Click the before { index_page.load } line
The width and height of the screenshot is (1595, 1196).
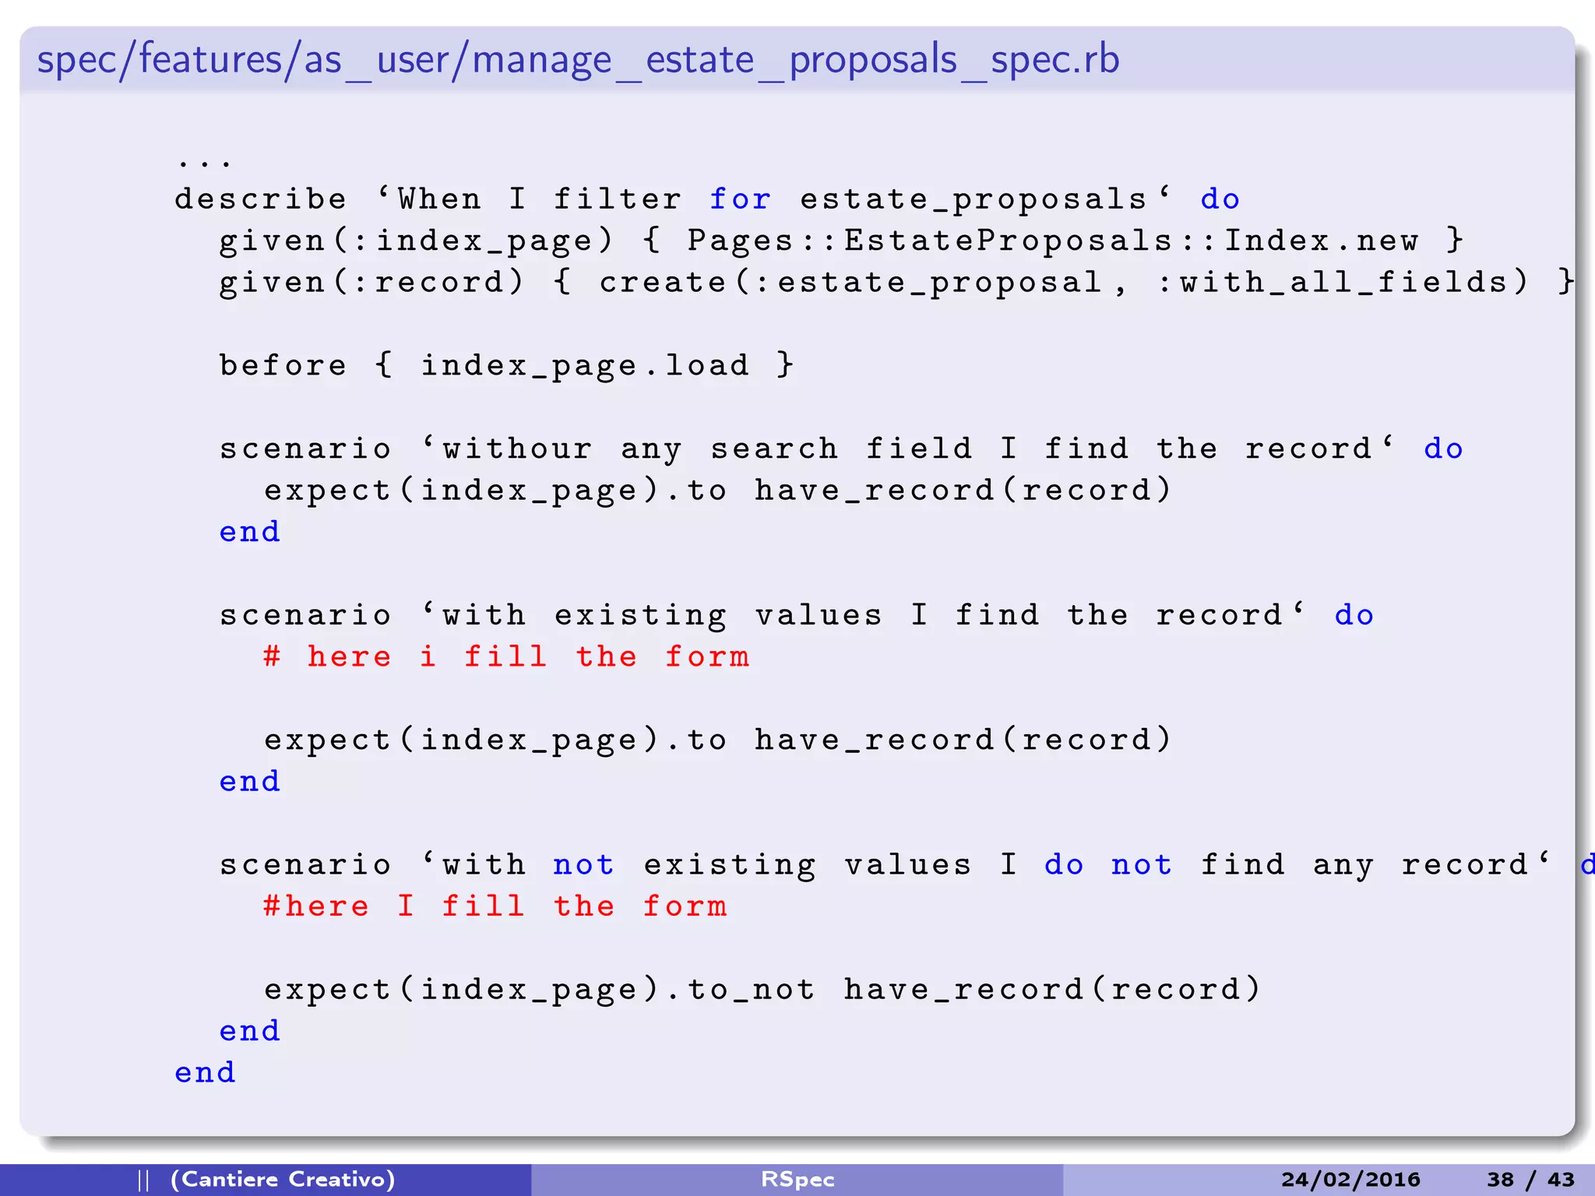click(506, 365)
